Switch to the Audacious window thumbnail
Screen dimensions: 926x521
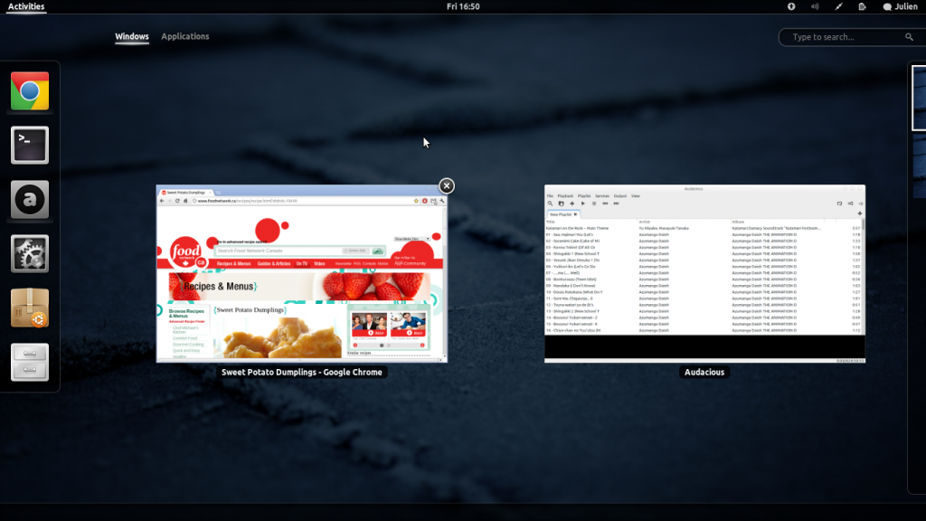pos(704,274)
